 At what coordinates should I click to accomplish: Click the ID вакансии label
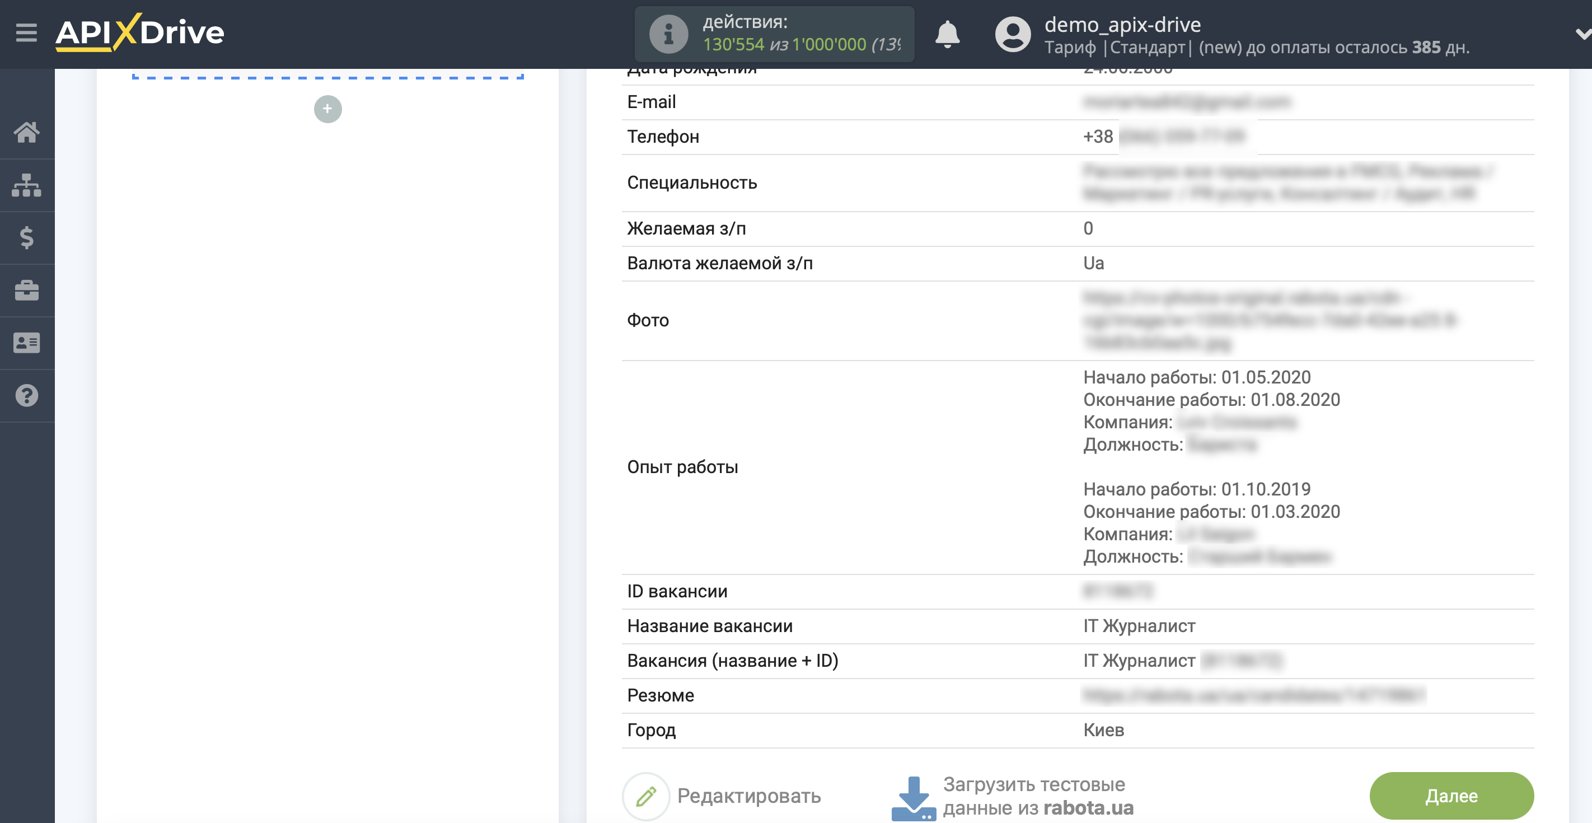click(x=677, y=591)
